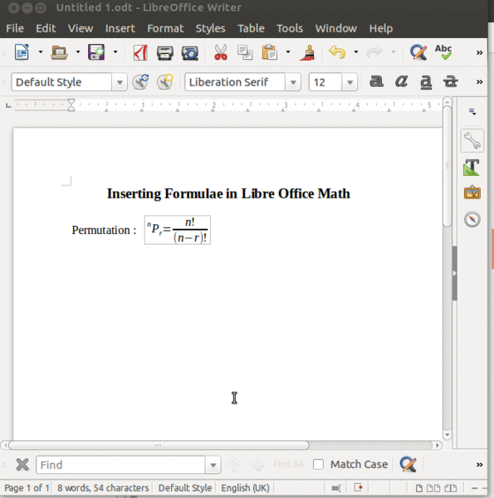Open the Font Size dropdown arrow
The width and height of the screenshot is (494, 498).
350,82
